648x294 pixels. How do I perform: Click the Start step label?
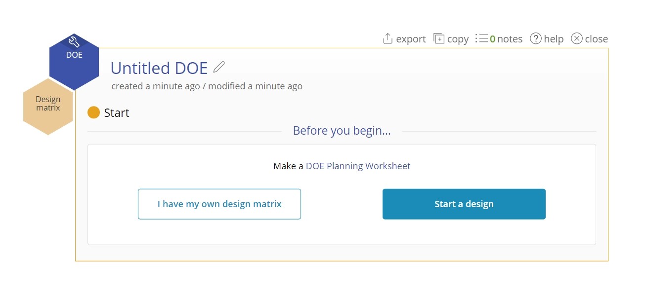click(x=117, y=112)
